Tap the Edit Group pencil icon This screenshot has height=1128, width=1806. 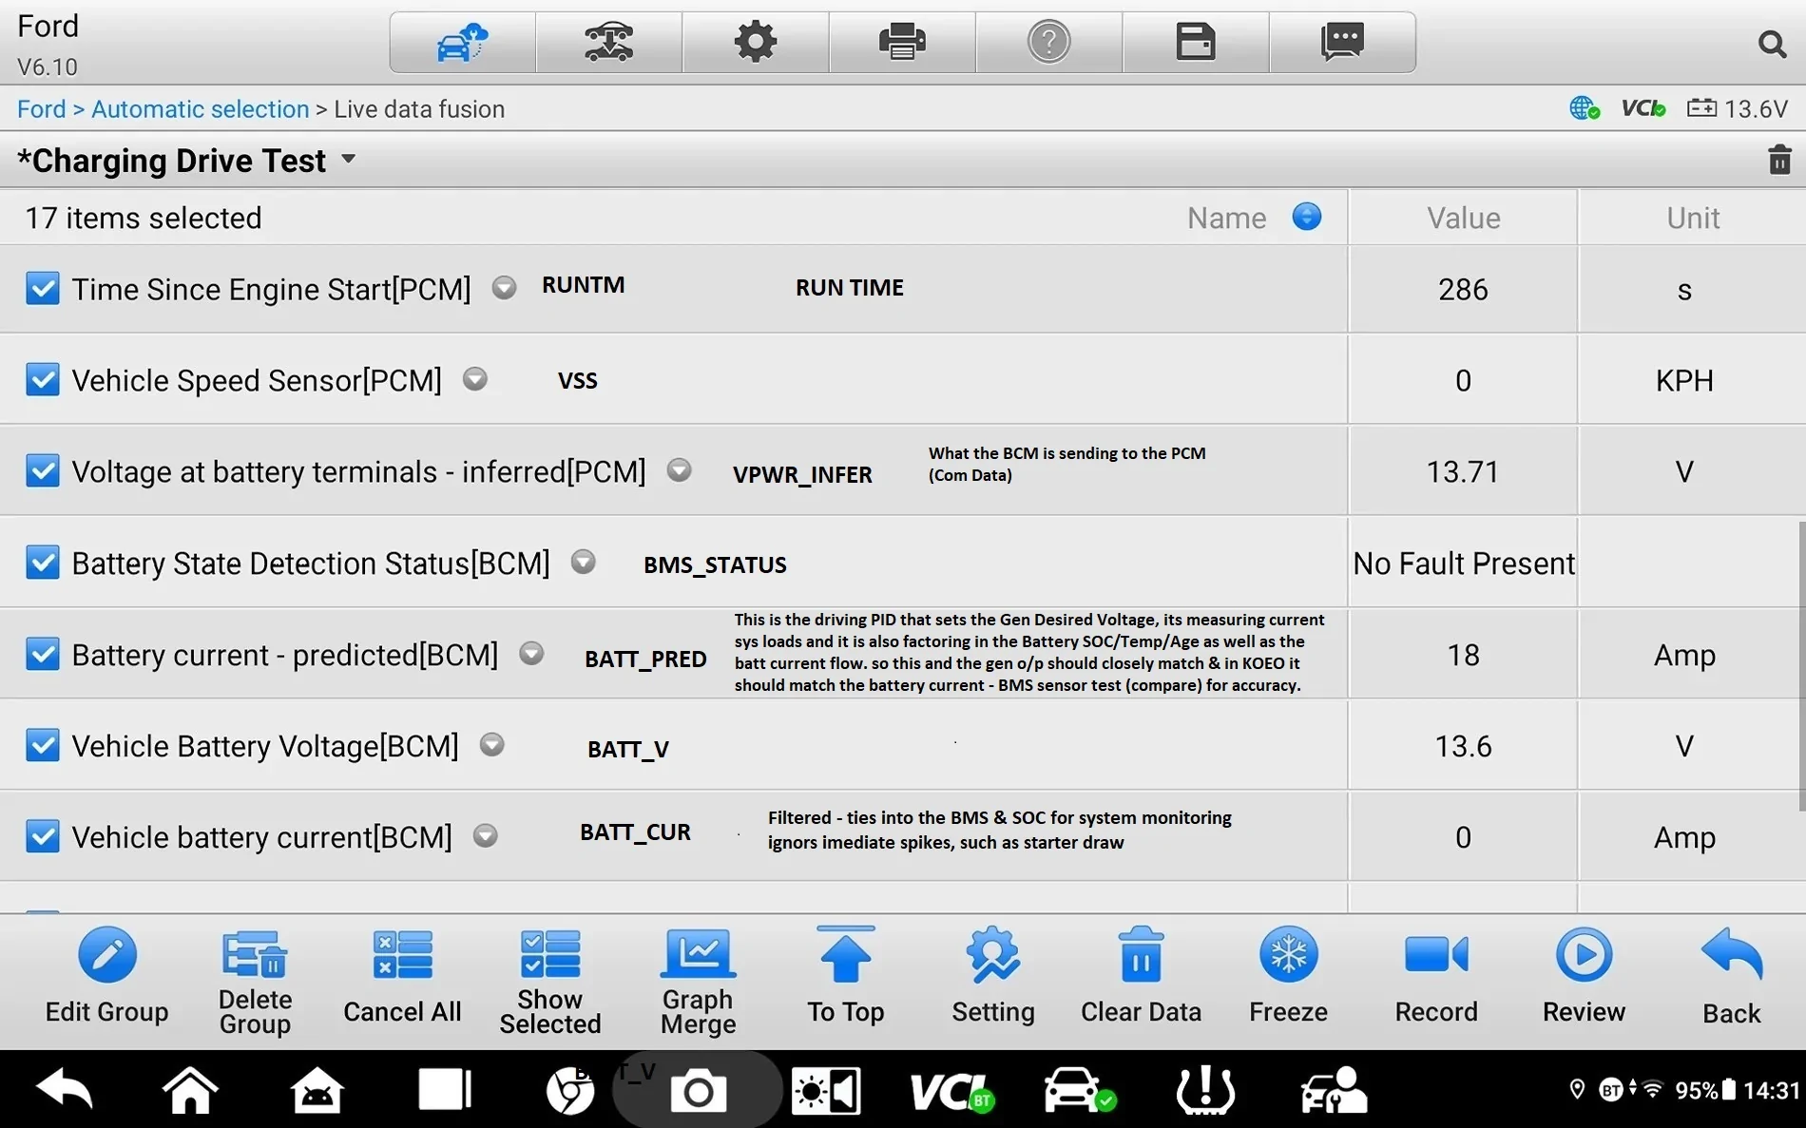point(107,954)
